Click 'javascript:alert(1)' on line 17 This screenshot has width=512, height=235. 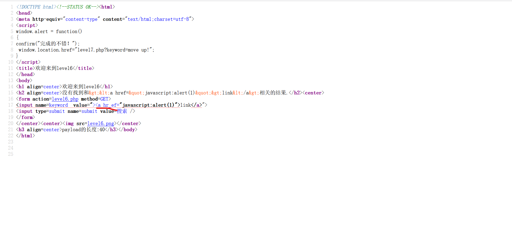148,105
